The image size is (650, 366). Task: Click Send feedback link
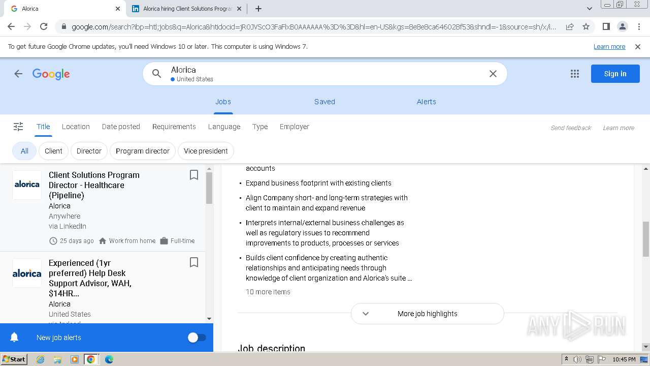click(571, 128)
